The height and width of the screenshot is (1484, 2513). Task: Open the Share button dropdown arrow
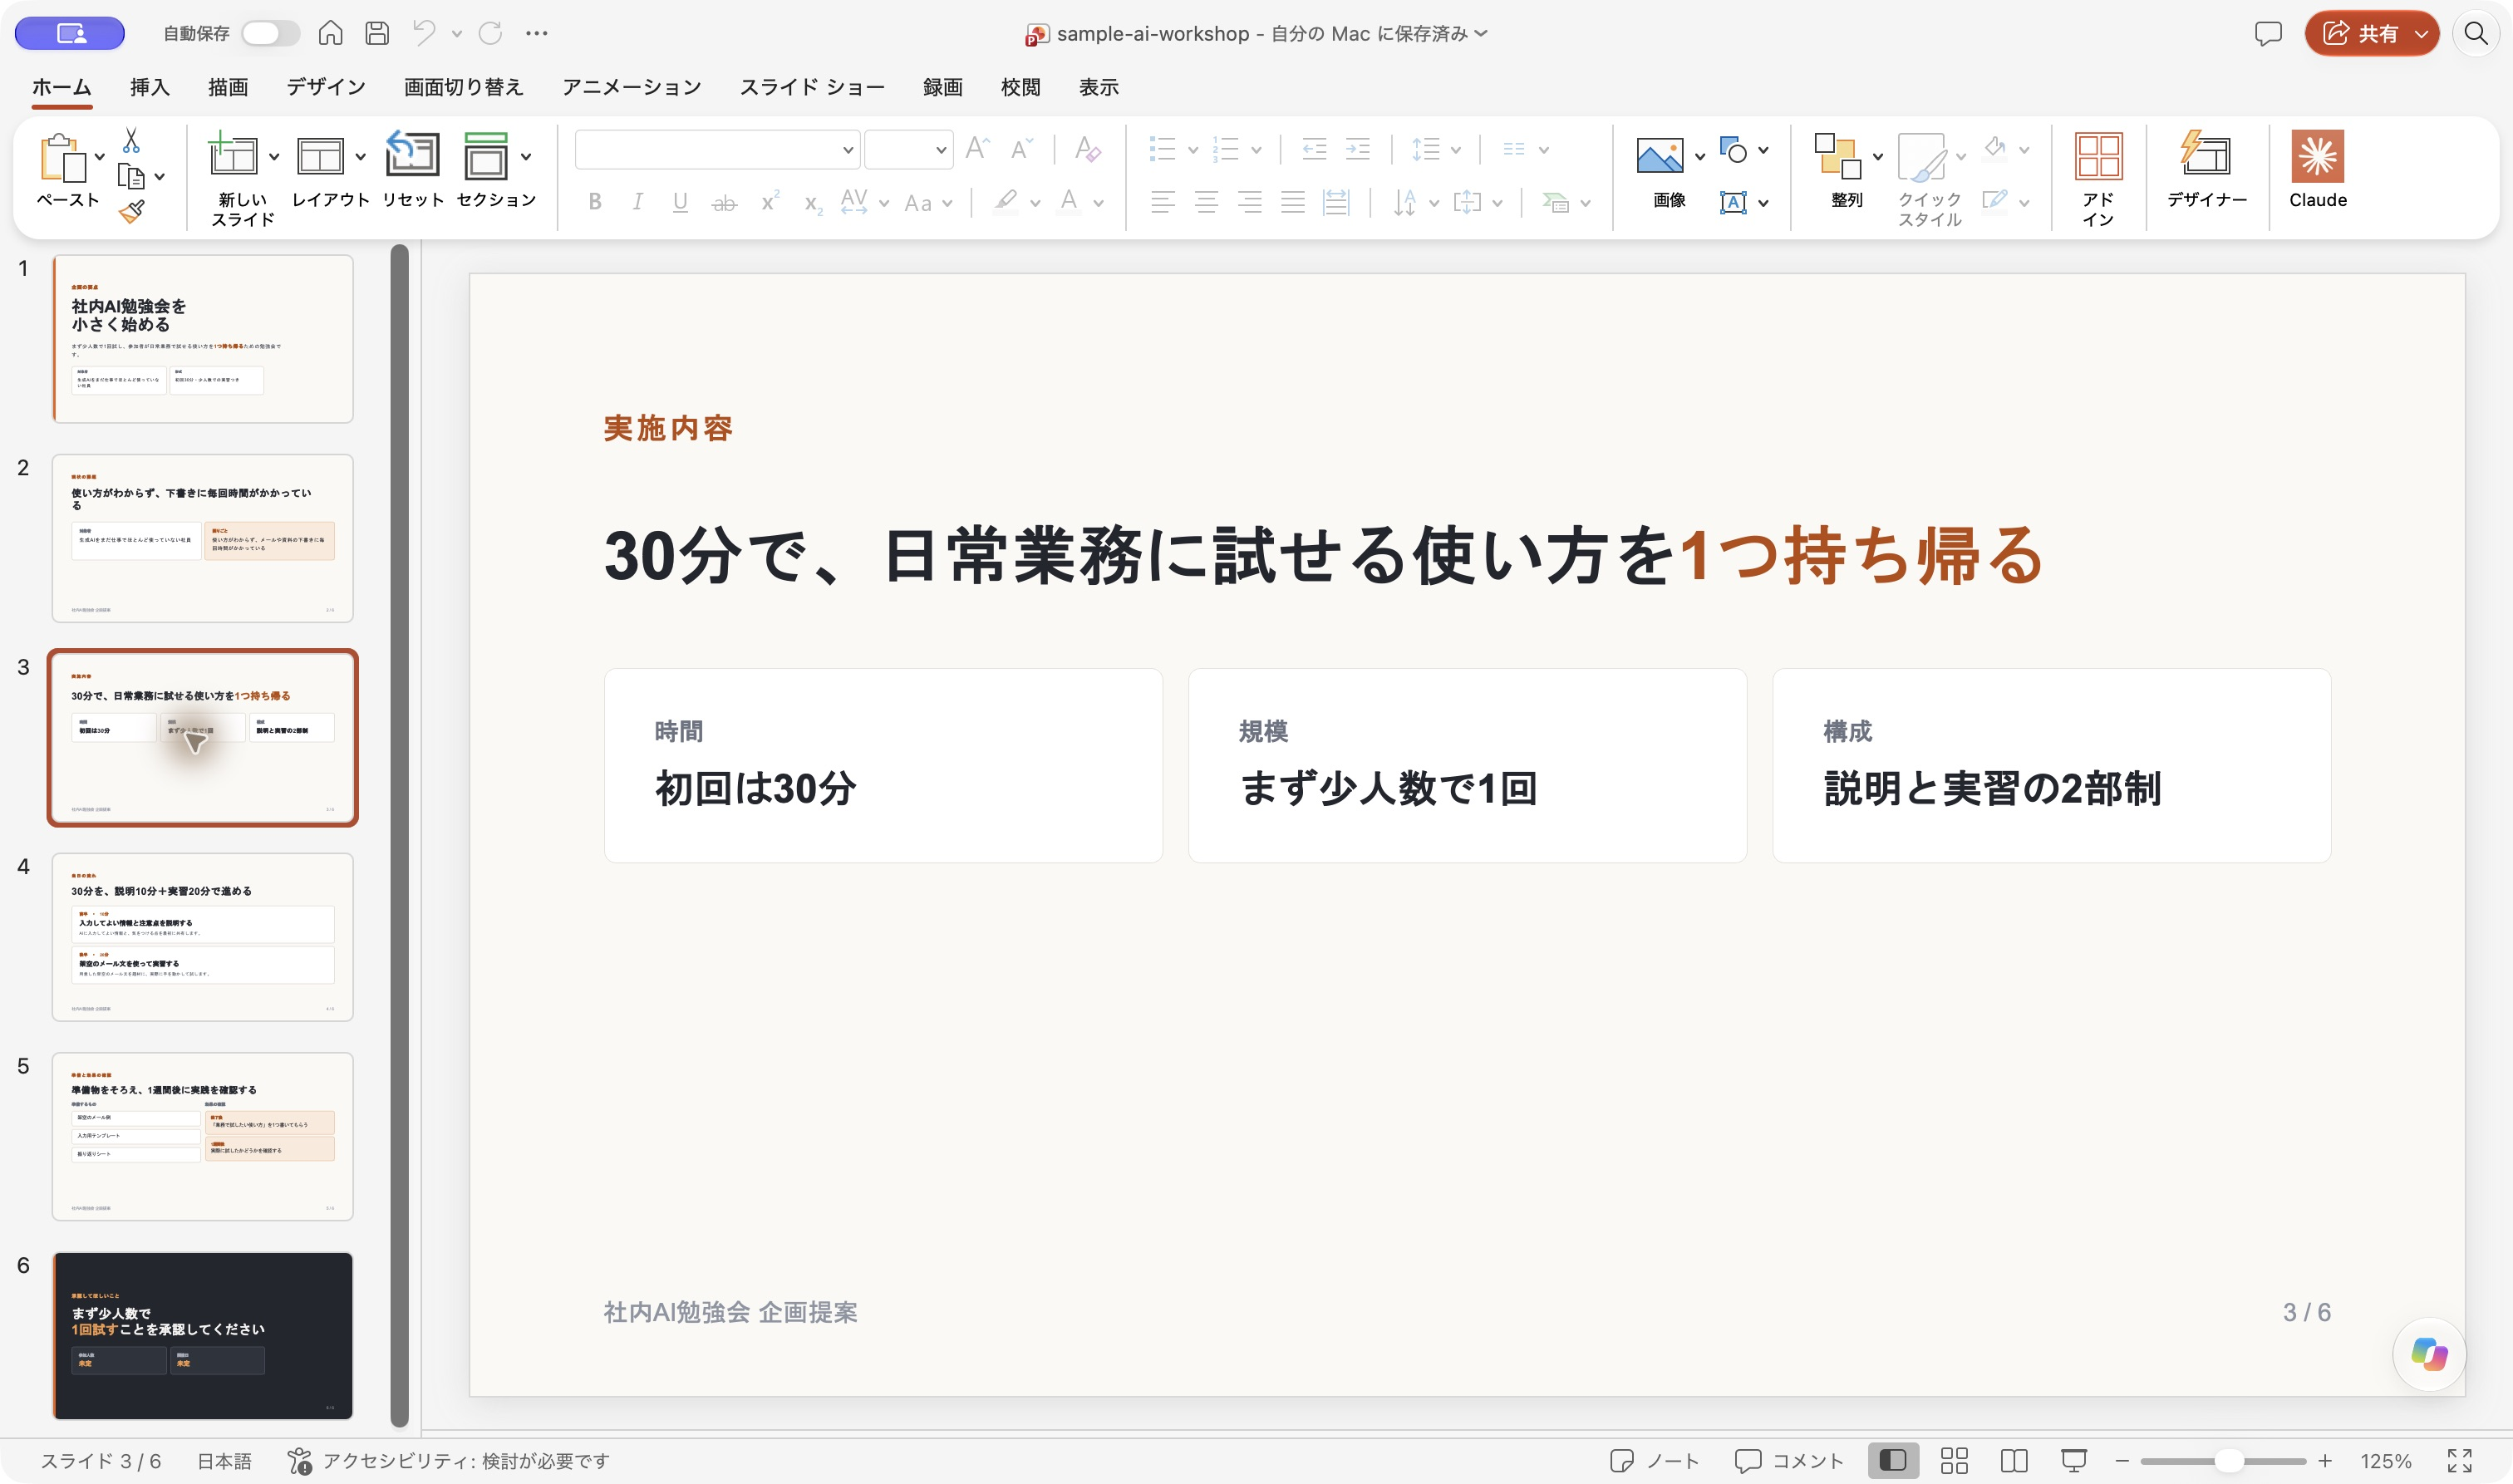pos(2421,34)
